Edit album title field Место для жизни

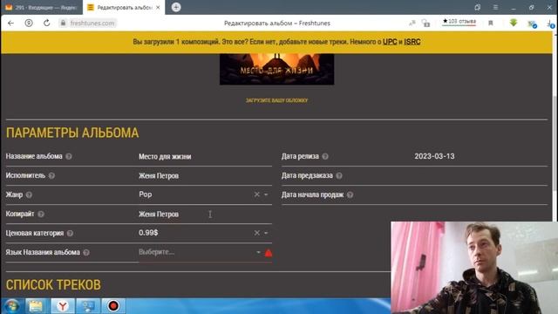coord(205,157)
